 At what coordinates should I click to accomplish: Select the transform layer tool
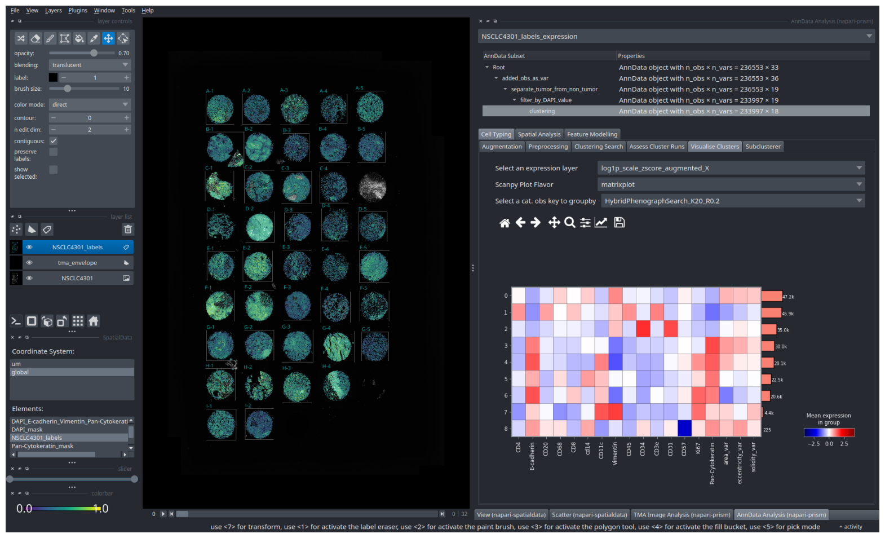click(x=123, y=38)
